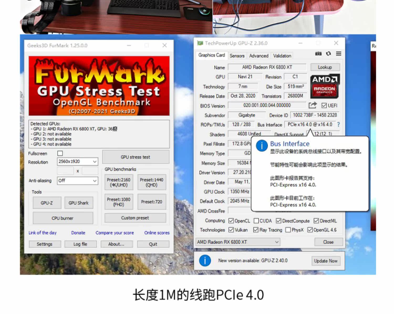The width and height of the screenshot is (394, 314).
Task: Click the Die Size 519 mm² field
Action: click(x=295, y=86)
